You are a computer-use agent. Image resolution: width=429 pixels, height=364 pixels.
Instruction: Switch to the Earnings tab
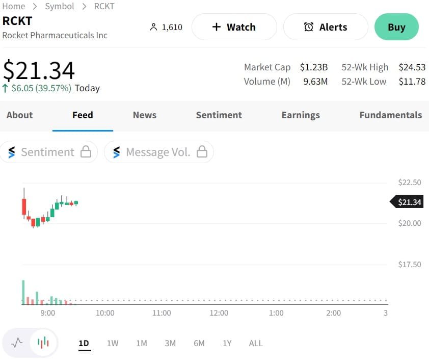[301, 115]
